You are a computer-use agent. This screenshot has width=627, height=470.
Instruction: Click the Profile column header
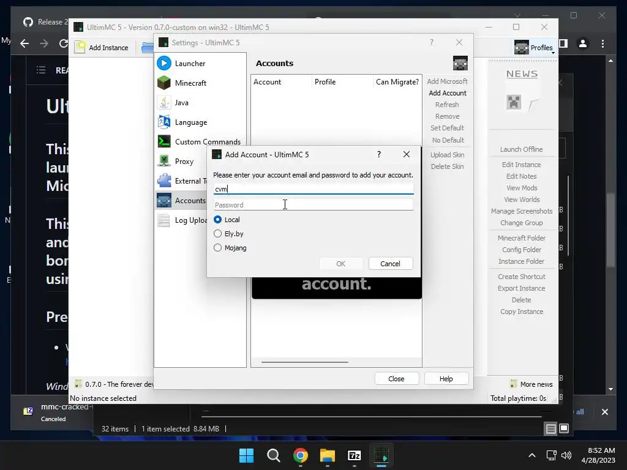click(342, 81)
